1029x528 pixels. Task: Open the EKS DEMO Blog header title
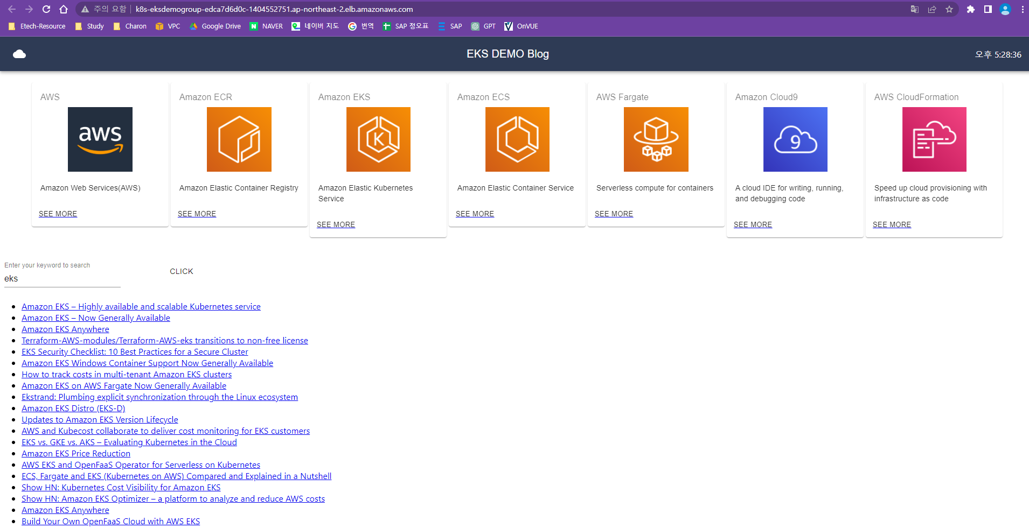coord(507,54)
